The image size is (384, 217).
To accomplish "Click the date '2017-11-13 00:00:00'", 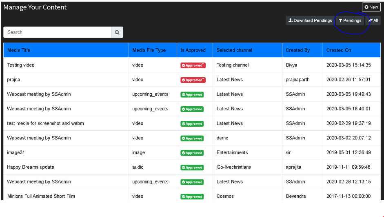I will (348, 196).
